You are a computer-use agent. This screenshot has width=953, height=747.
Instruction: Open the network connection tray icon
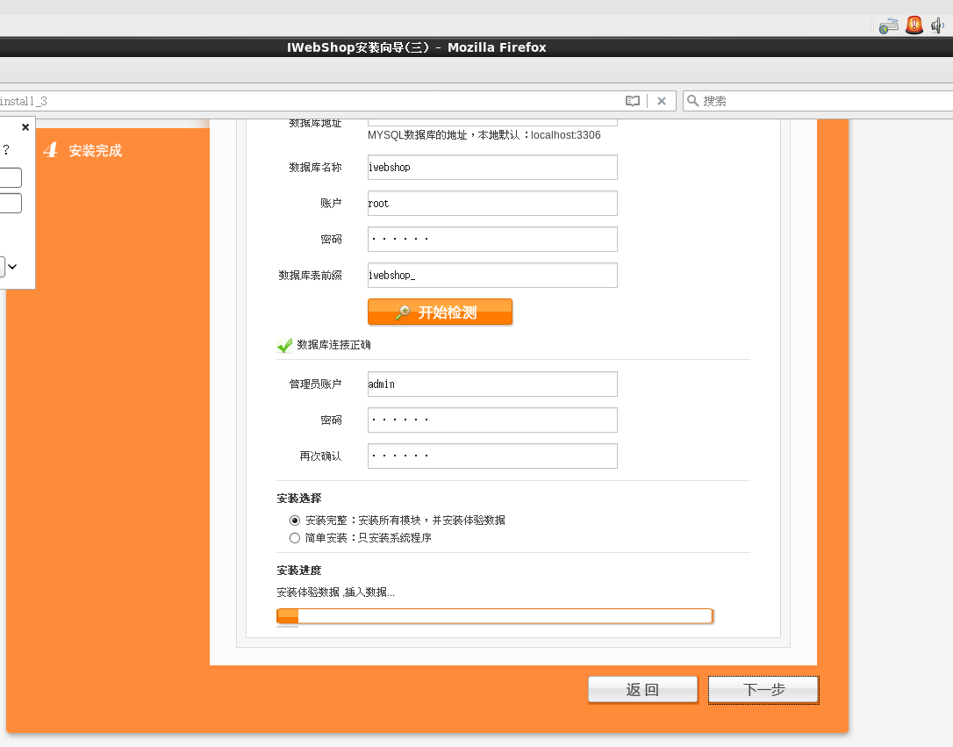coord(888,25)
